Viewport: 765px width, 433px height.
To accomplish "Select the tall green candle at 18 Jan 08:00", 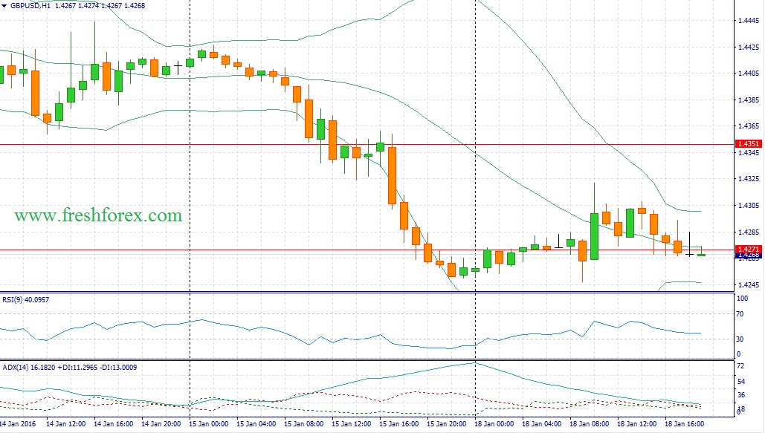I will point(594,236).
